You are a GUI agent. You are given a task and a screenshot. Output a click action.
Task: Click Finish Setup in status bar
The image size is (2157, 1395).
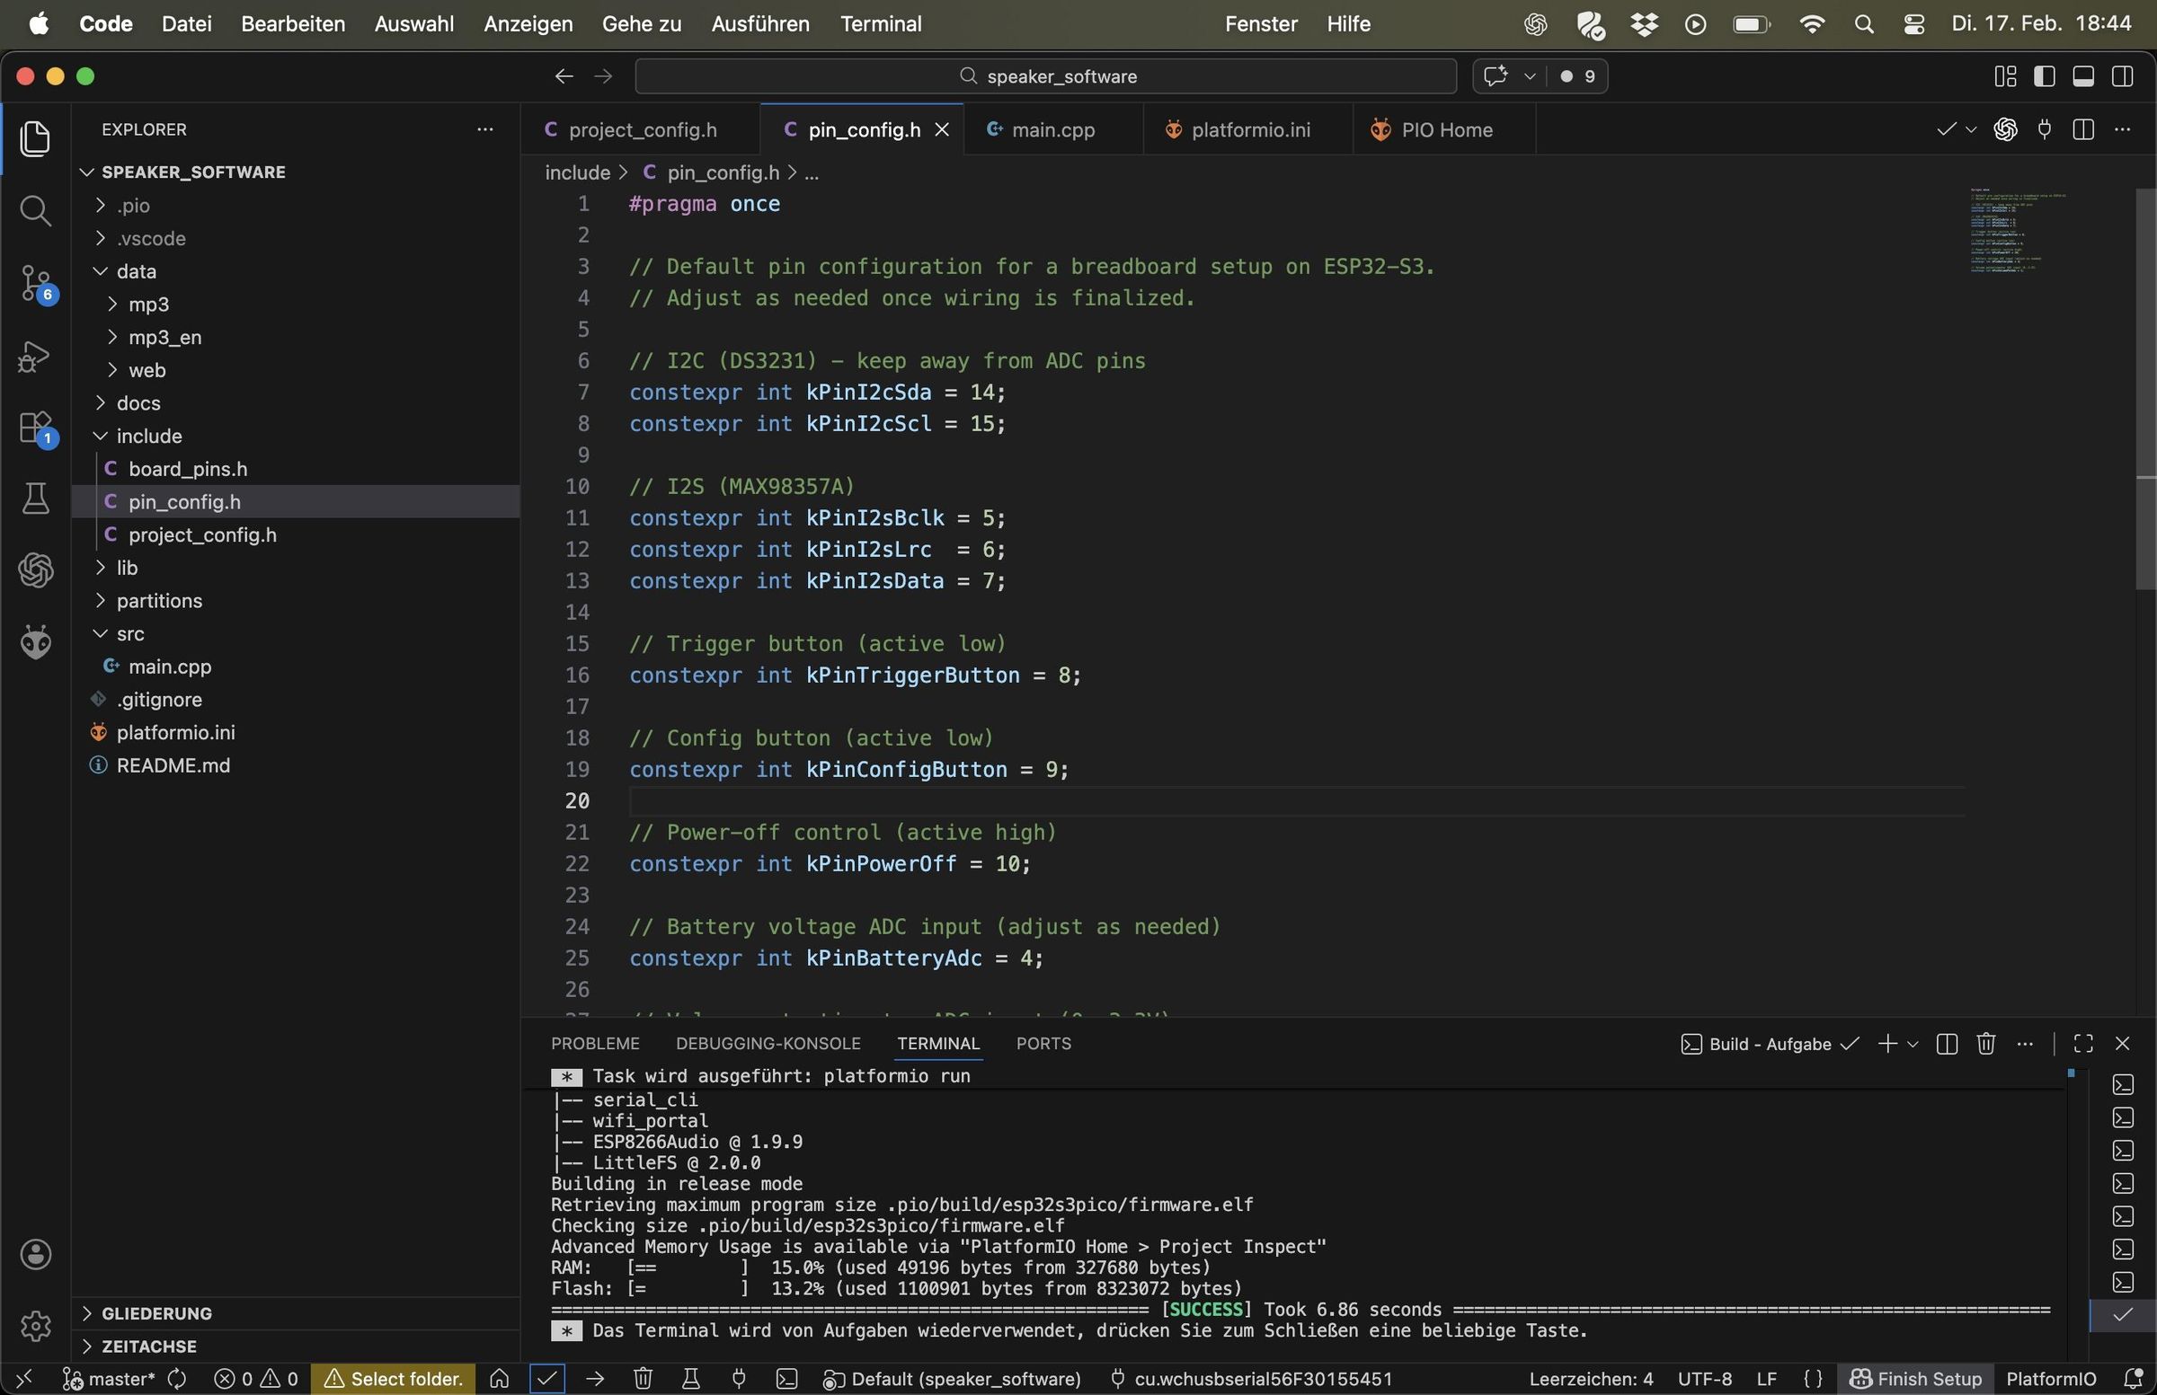coord(1916,1379)
